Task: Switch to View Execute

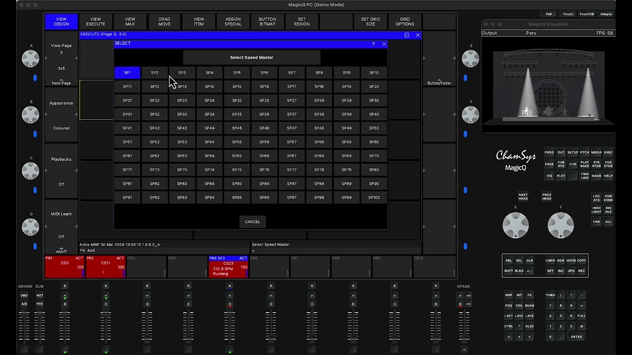Action: pyautogui.click(x=95, y=22)
